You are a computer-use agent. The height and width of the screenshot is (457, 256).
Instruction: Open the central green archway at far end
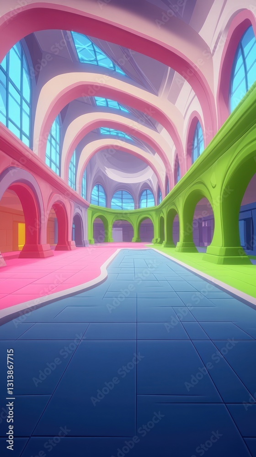click(x=123, y=231)
